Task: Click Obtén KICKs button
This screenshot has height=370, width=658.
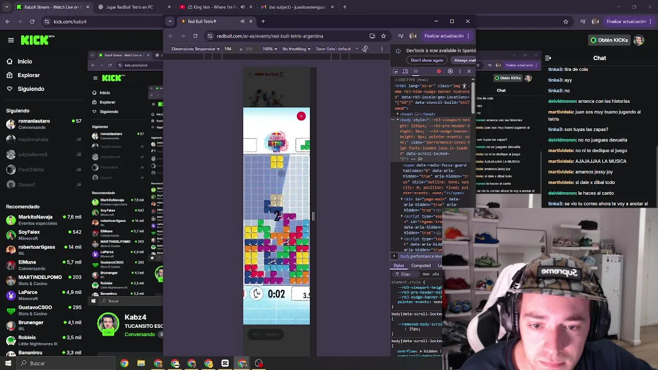Action: [x=609, y=40]
